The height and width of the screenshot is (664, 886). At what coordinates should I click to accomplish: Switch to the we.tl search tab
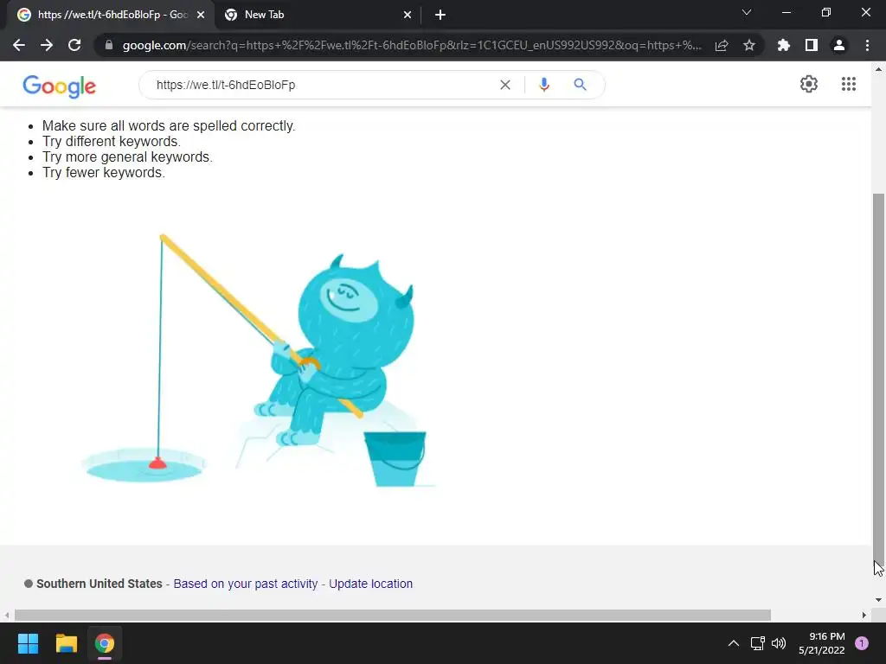click(112, 15)
